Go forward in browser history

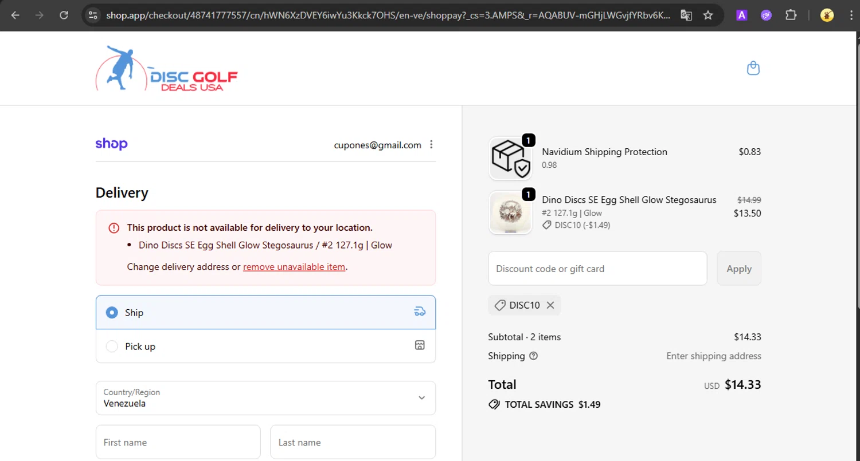[x=40, y=15]
